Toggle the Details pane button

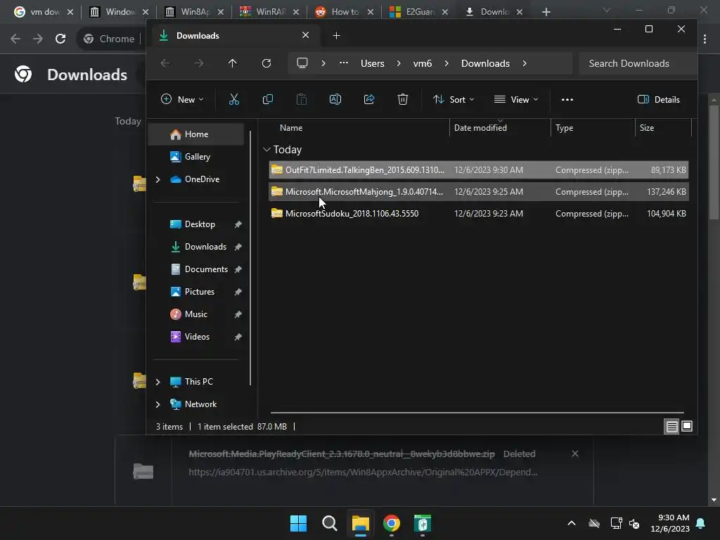[658, 99]
